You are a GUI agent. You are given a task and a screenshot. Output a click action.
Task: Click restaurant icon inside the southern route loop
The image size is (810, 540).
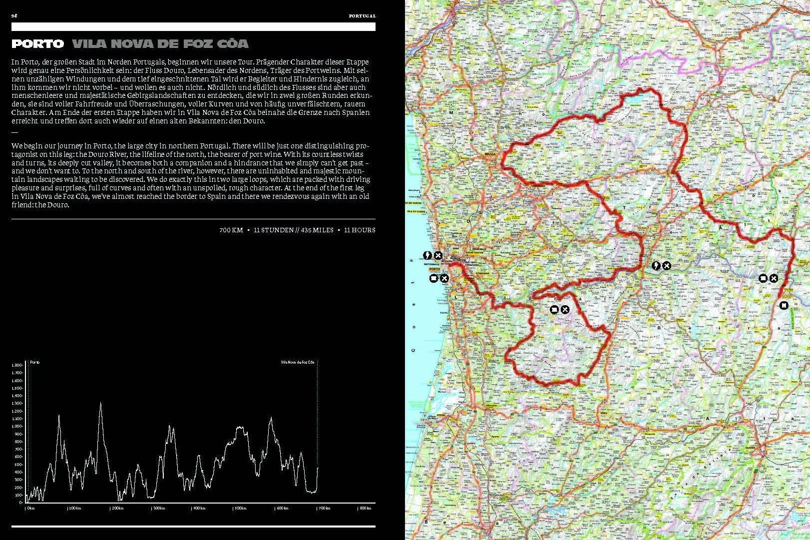pos(565,310)
